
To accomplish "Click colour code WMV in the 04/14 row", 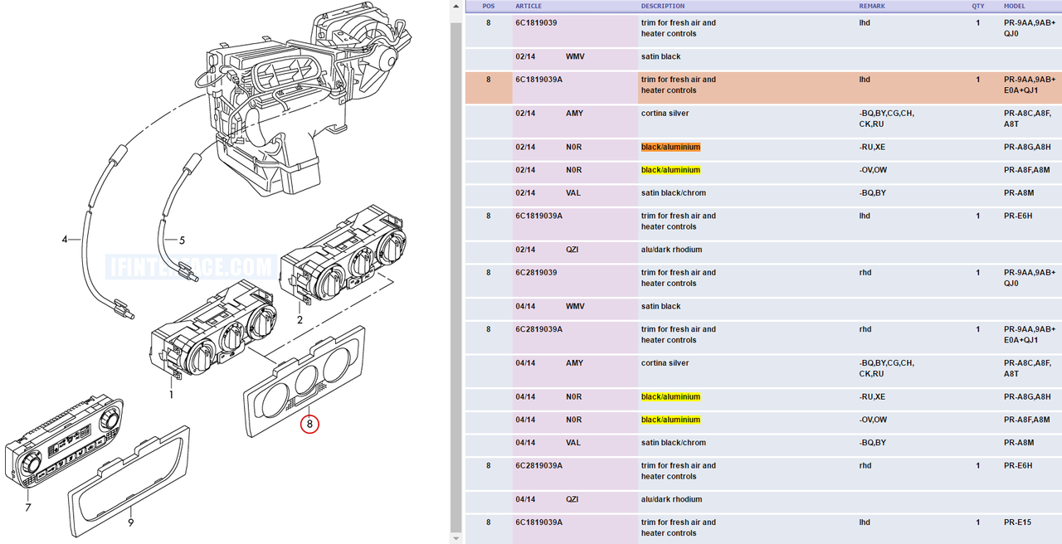I will 575,306.
